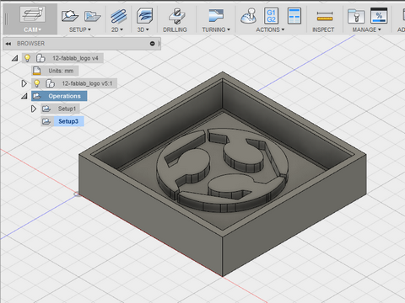405x303 pixels.
Task: Click the INSPECT label
Action: pos(323,29)
